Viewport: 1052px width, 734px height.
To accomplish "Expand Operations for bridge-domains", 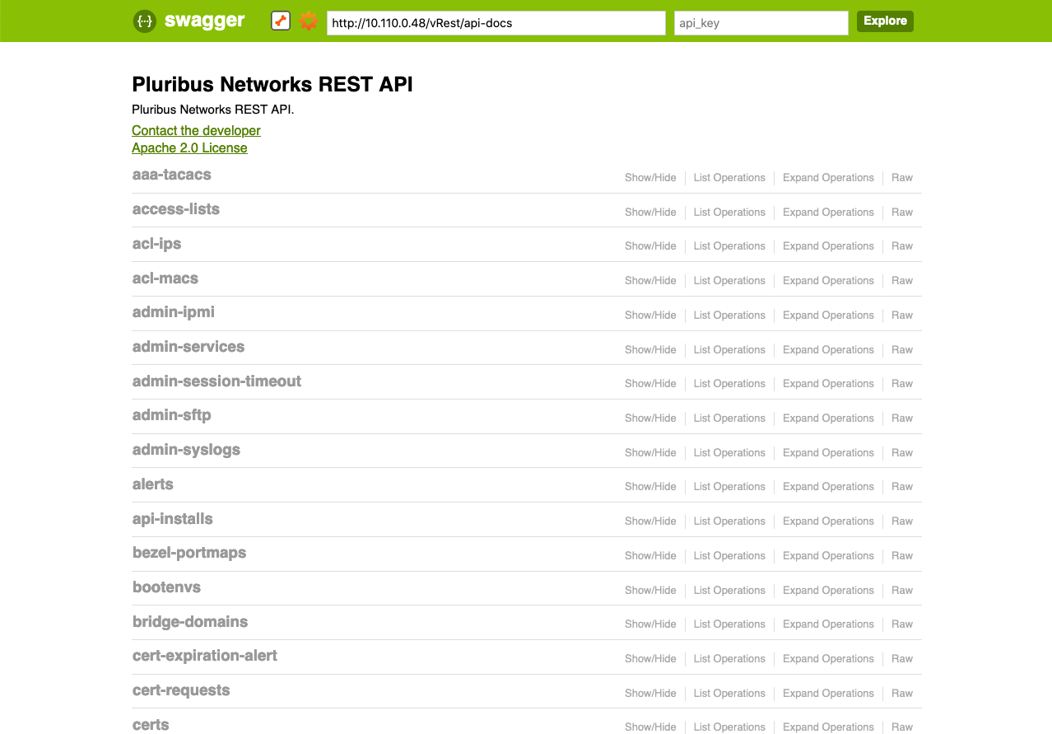I will pos(828,624).
